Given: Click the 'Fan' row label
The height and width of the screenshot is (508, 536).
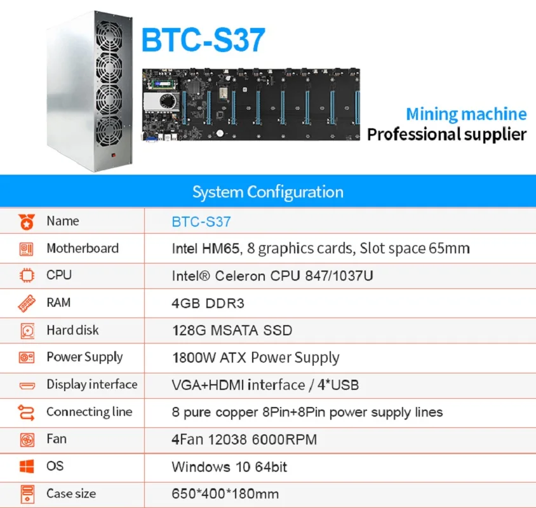Looking at the screenshot, I should click(x=57, y=439).
